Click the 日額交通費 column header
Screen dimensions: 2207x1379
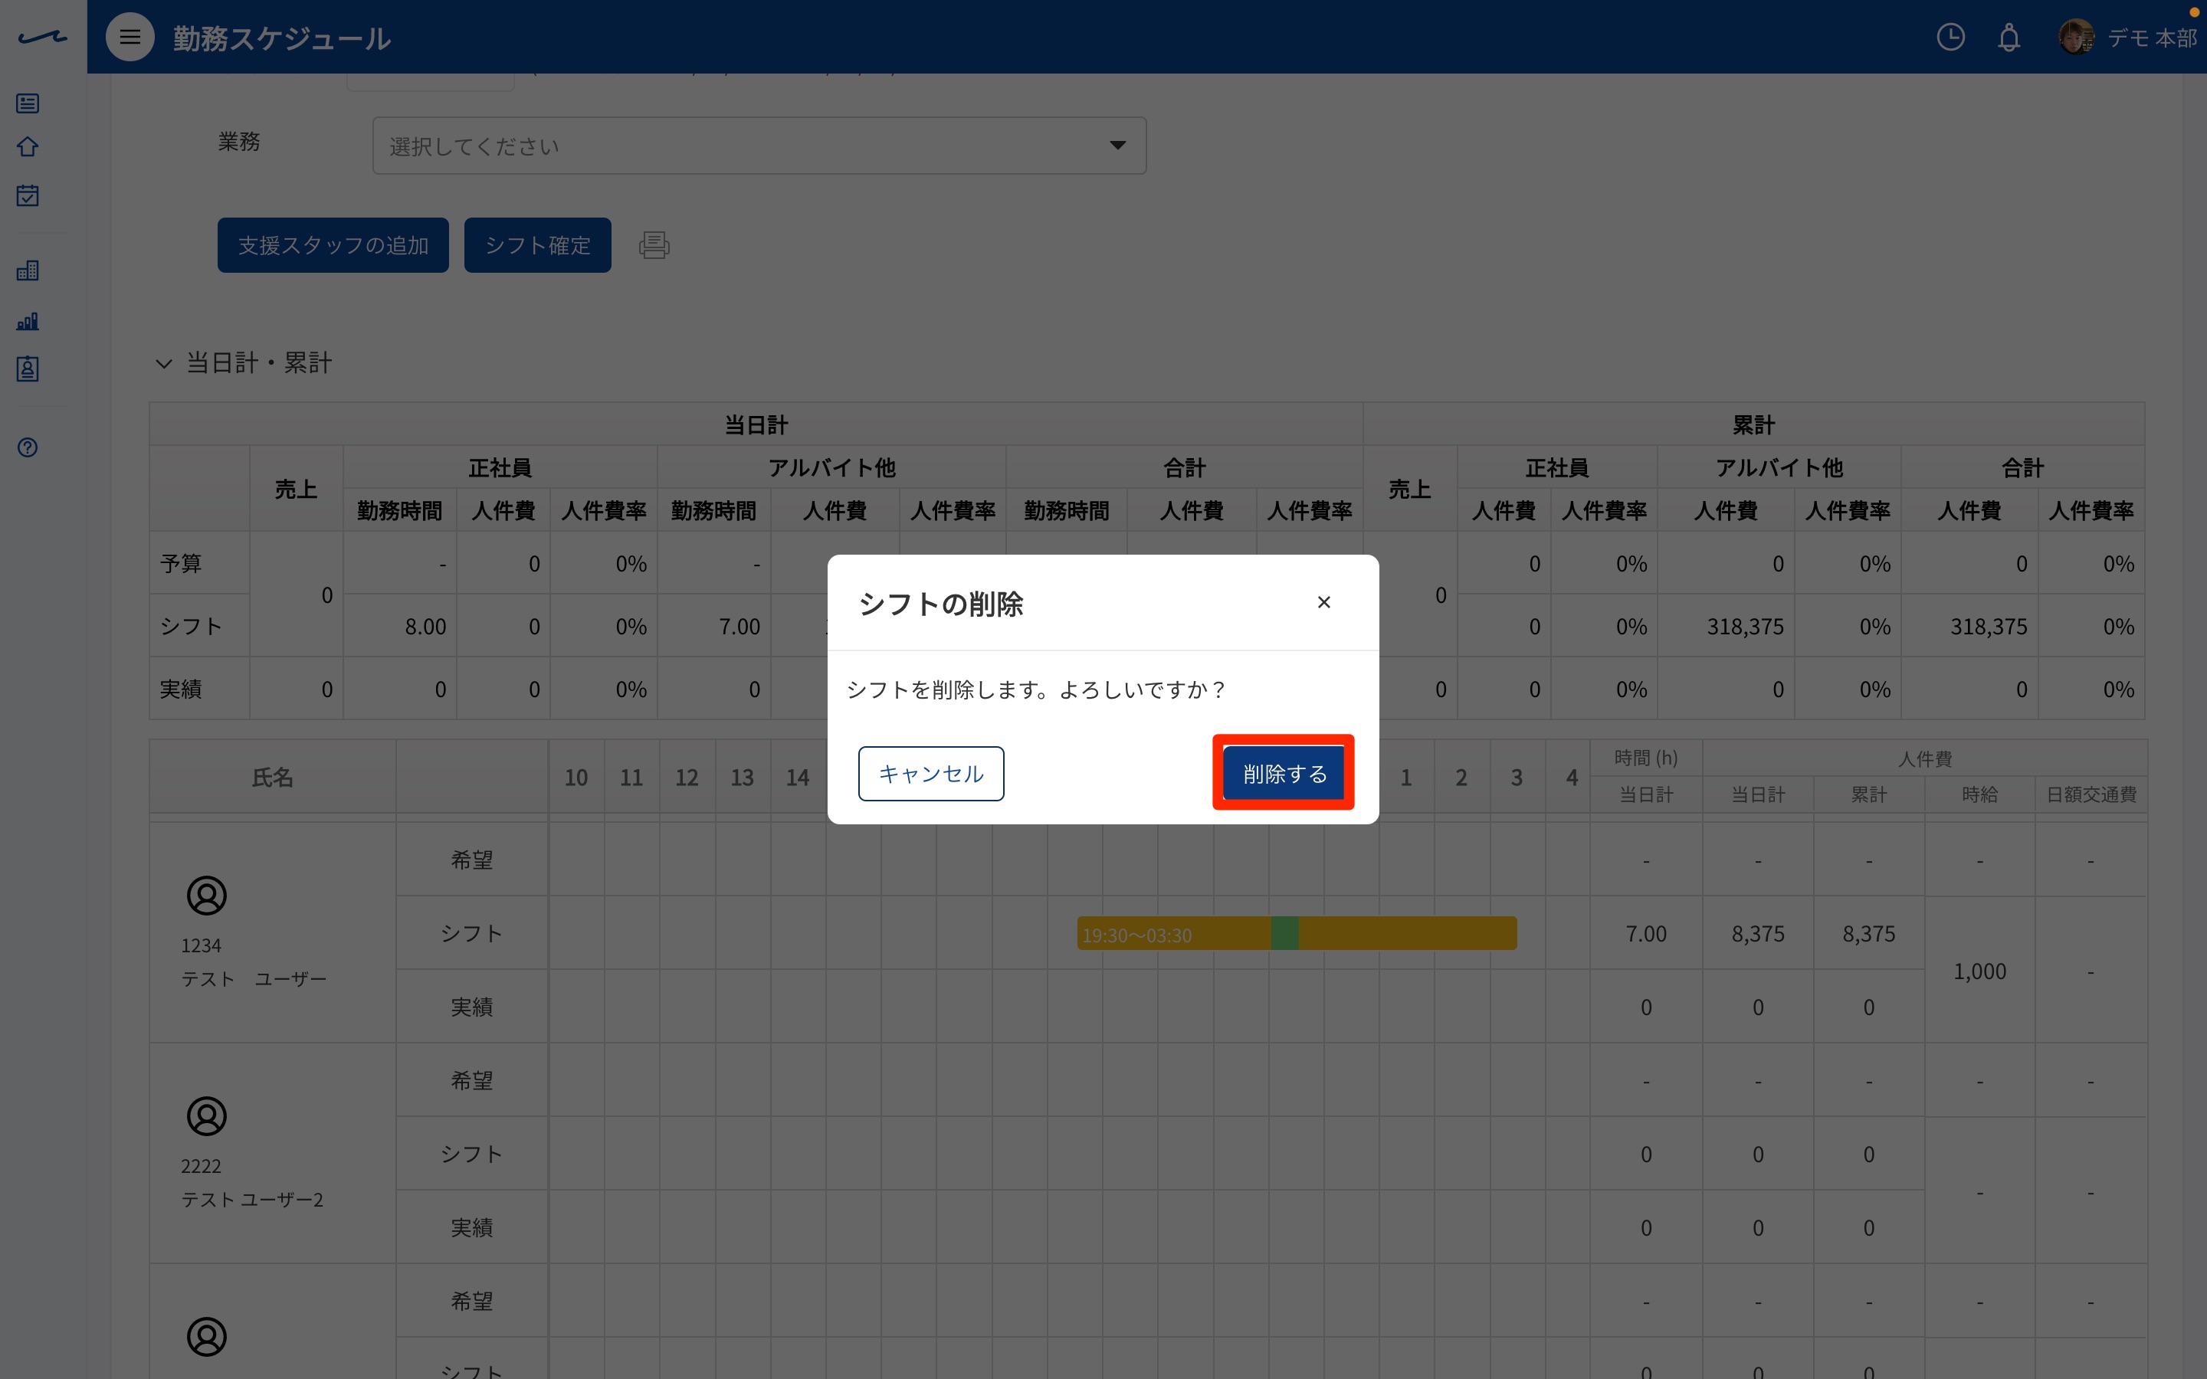pos(2091,794)
